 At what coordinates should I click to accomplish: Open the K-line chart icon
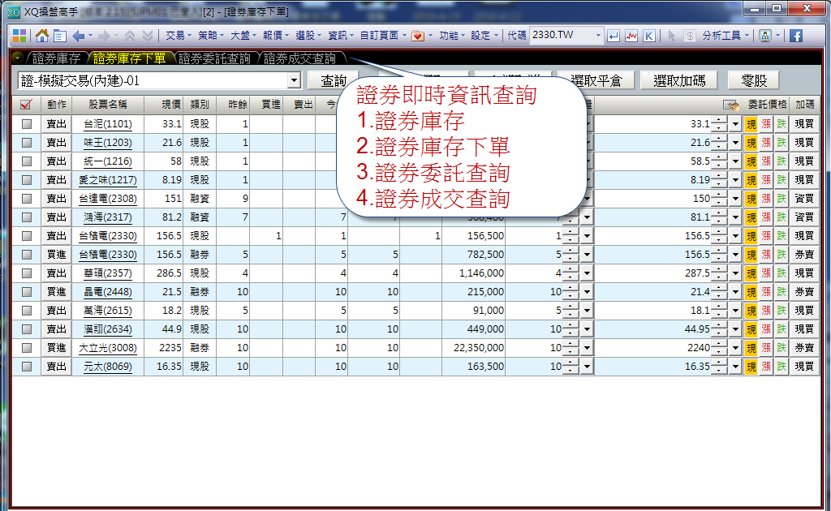tap(649, 36)
